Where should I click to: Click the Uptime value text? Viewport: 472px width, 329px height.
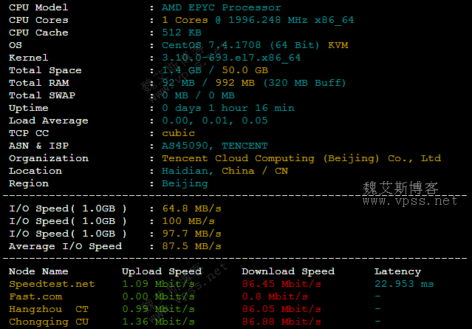[x=228, y=108]
